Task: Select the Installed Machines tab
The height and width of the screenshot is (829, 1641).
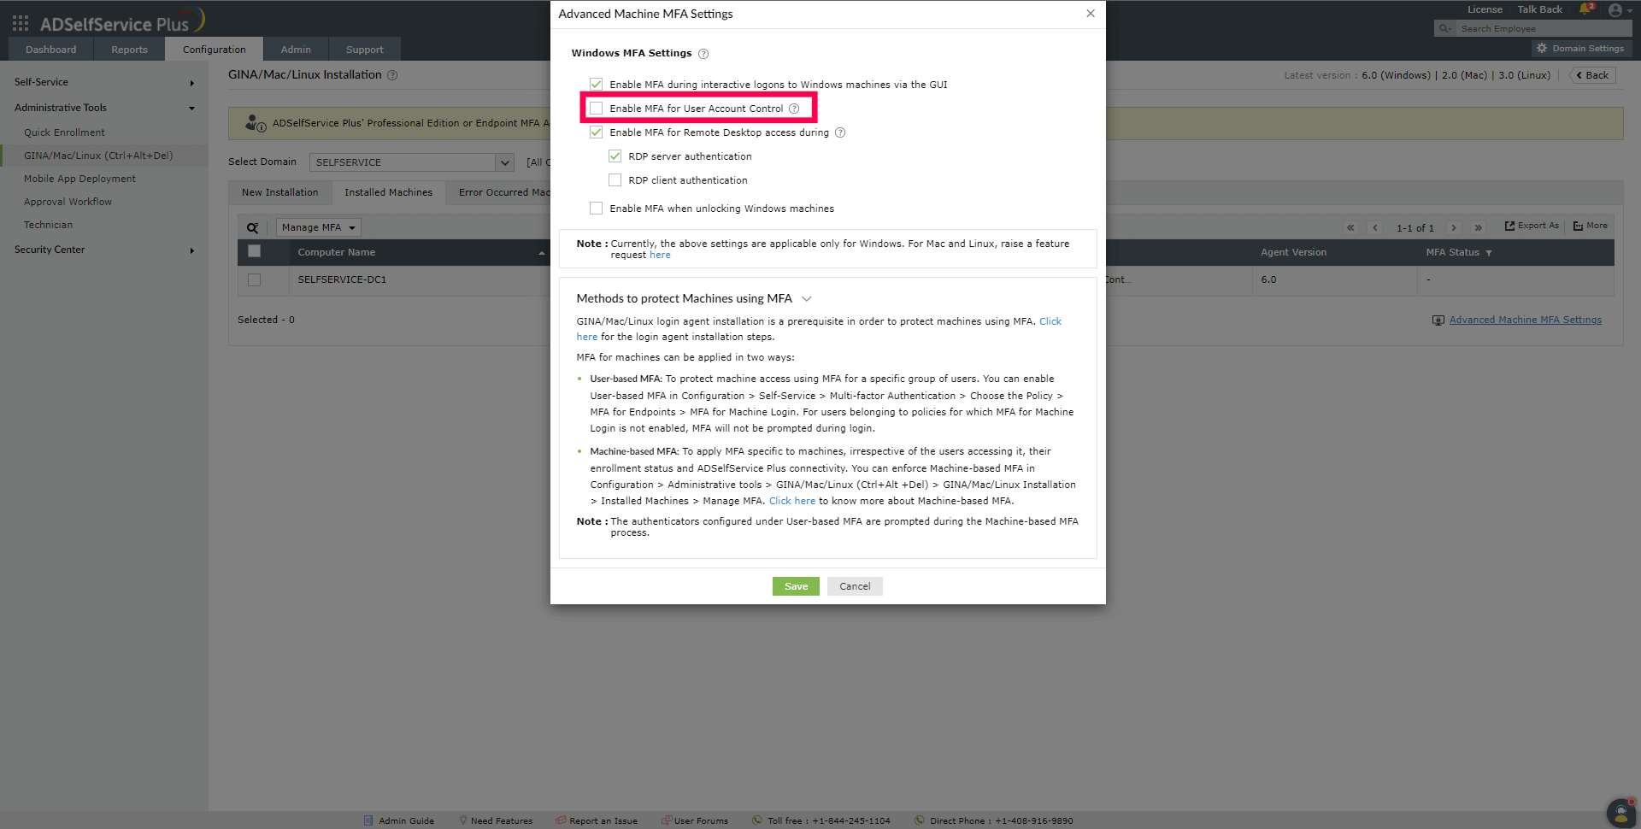Action: click(389, 192)
